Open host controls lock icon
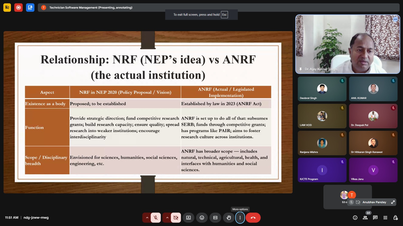 tap(395, 218)
